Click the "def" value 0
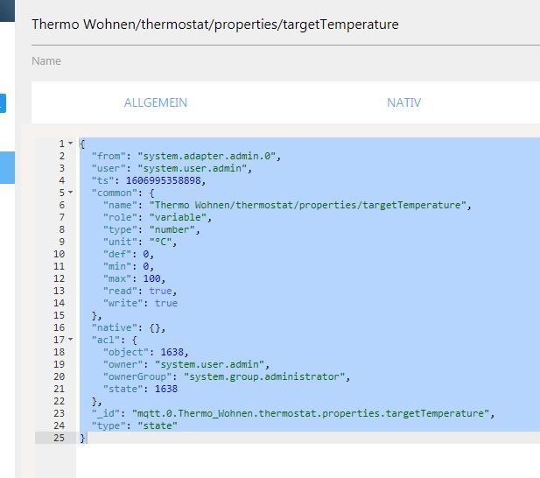Viewport: 540px width, 478px height. point(146,254)
